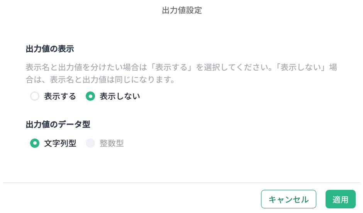Click the 出力値の表示 section heading
The width and height of the screenshot is (363, 213).
[x=50, y=49]
